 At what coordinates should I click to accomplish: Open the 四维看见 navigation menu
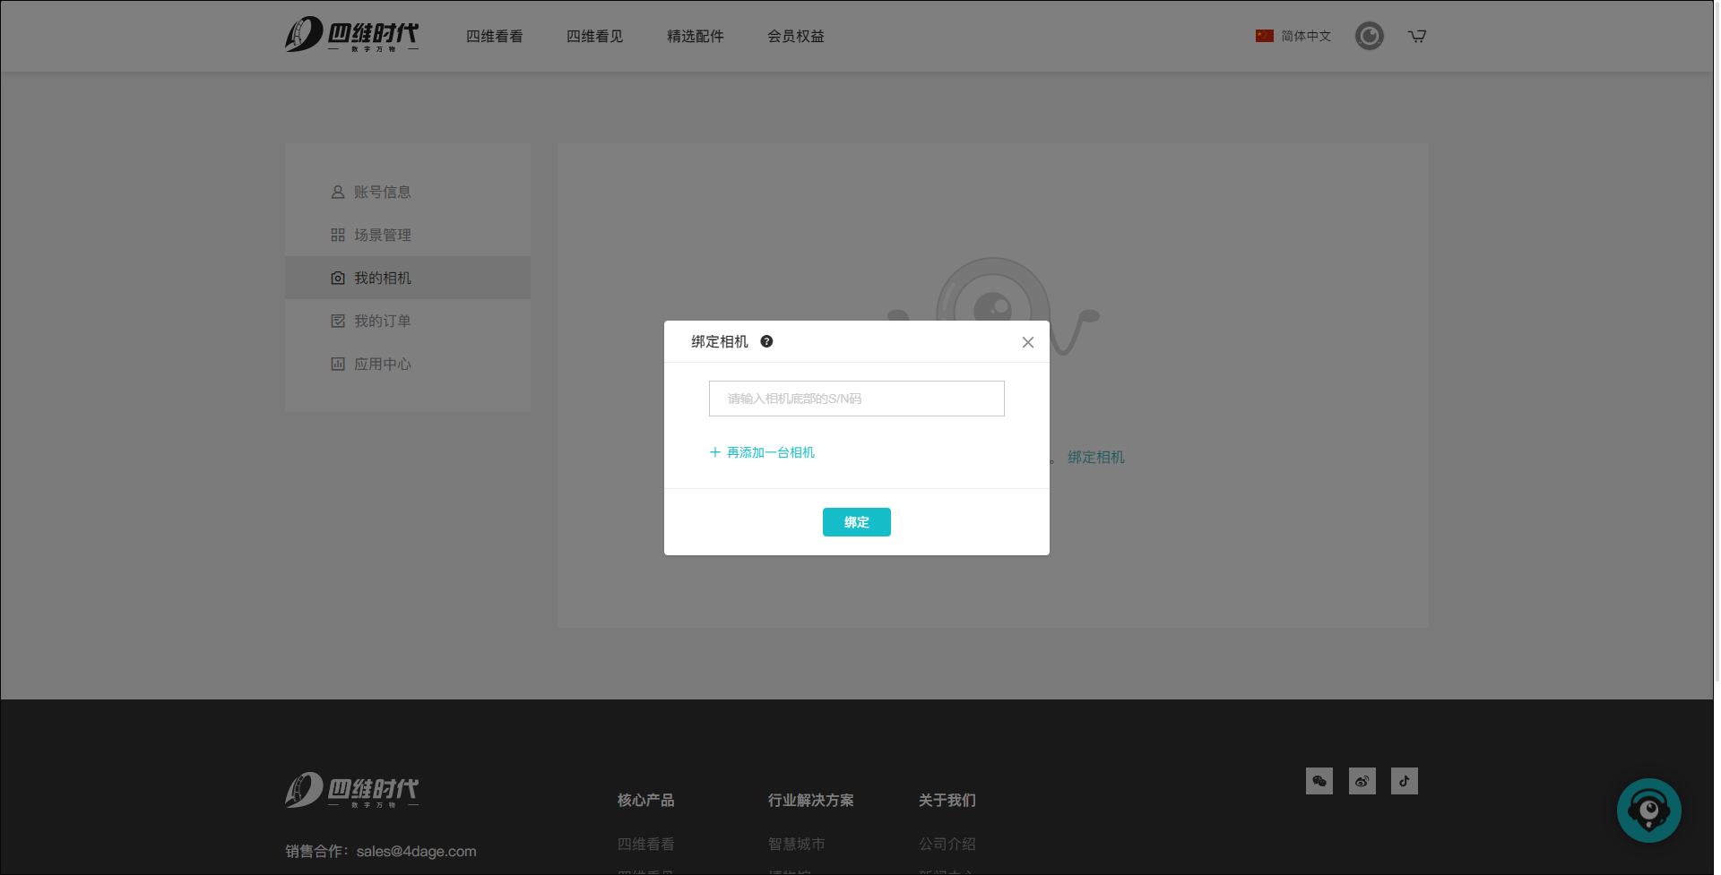pyautogui.click(x=594, y=36)
